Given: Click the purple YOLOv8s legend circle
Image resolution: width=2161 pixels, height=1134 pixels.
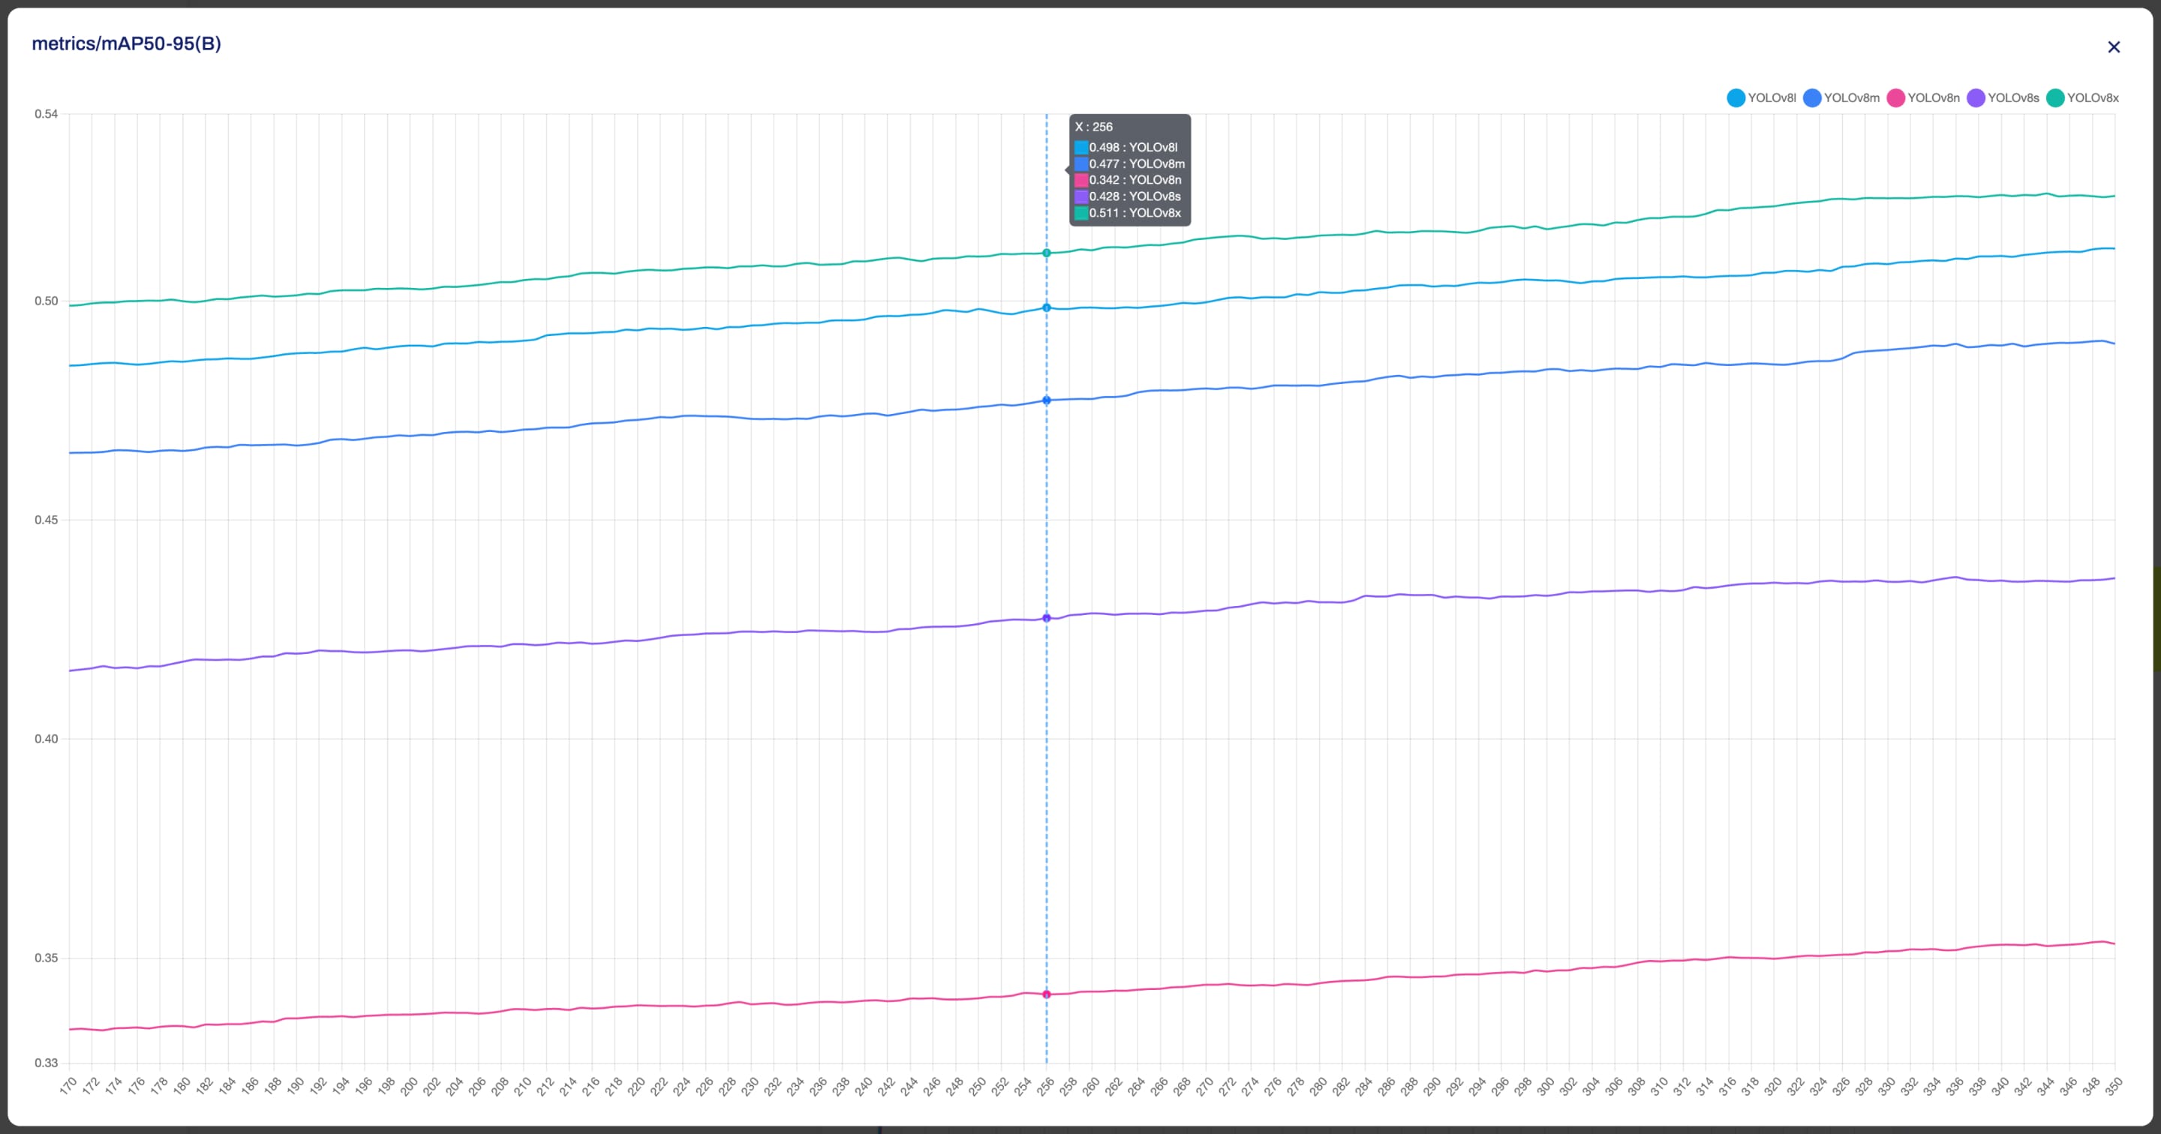Looking at the screenshot, I should pos(1976,98).
